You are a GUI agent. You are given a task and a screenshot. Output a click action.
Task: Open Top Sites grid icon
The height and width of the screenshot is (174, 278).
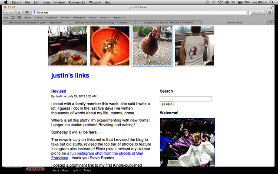(x=19, y=17)
